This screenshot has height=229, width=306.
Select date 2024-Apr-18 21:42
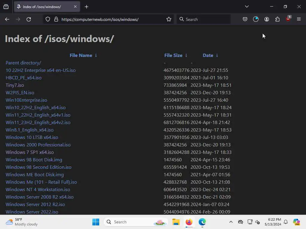pos(210,123)
